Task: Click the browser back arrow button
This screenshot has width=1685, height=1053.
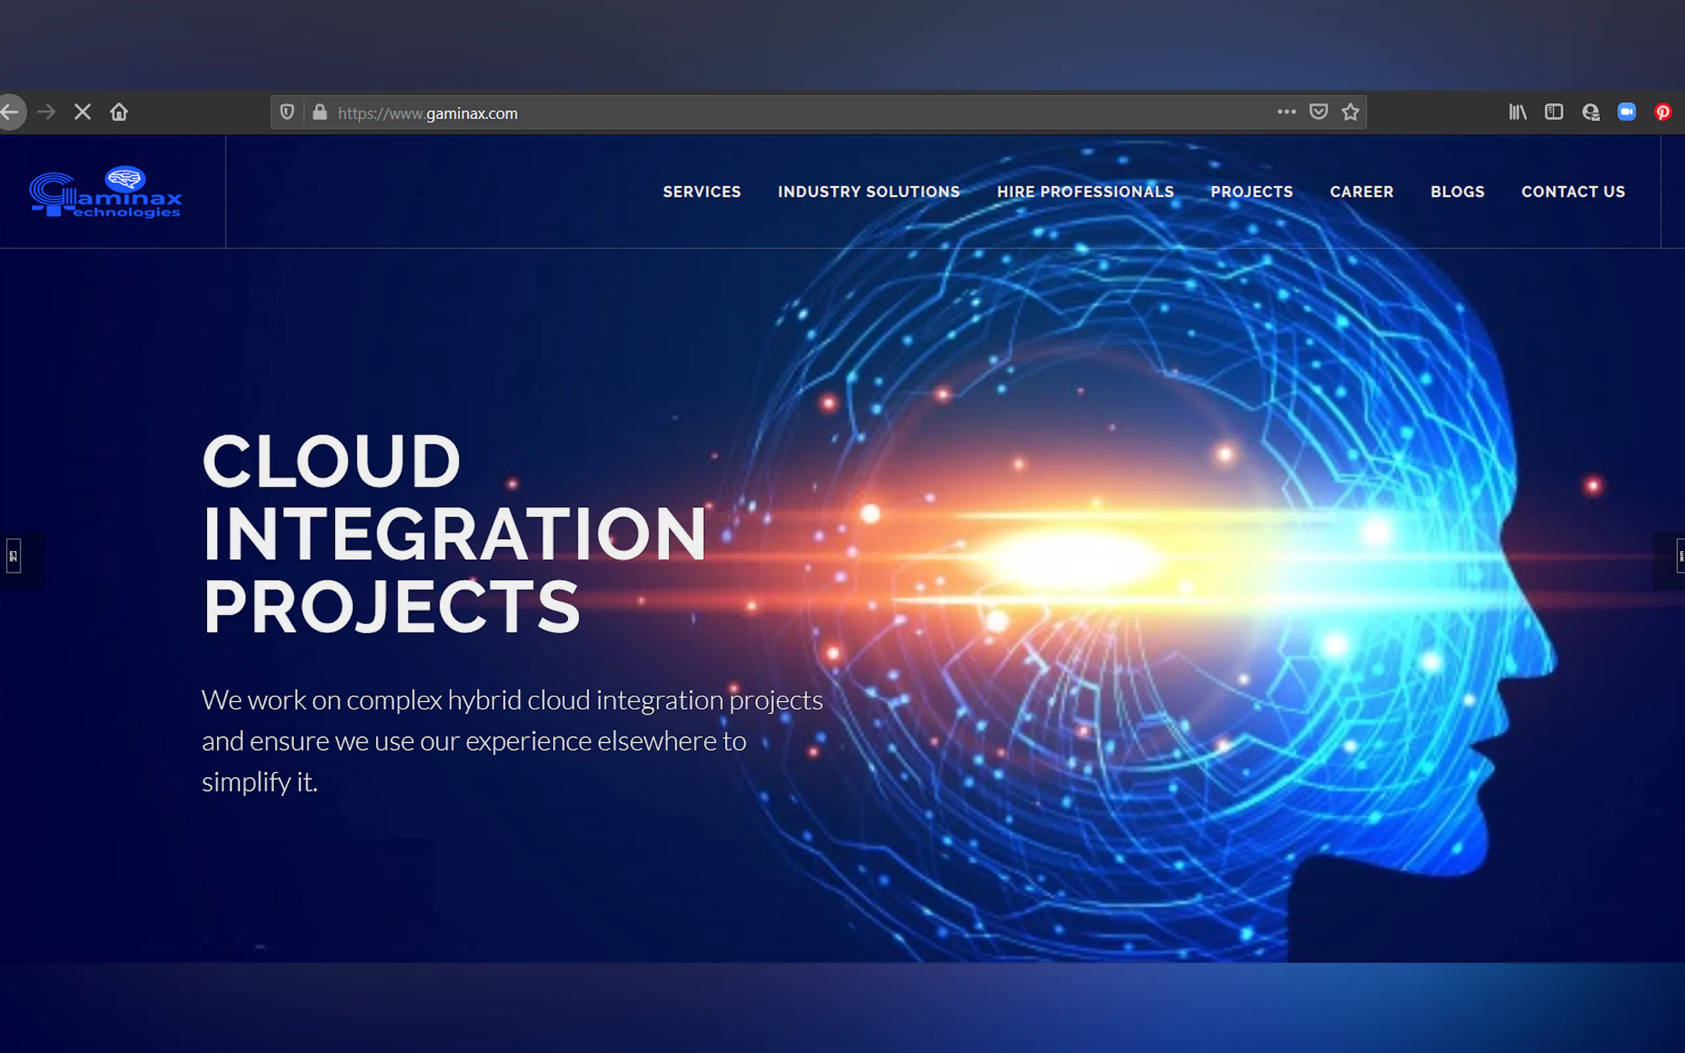Action: (x=10, y=112)
